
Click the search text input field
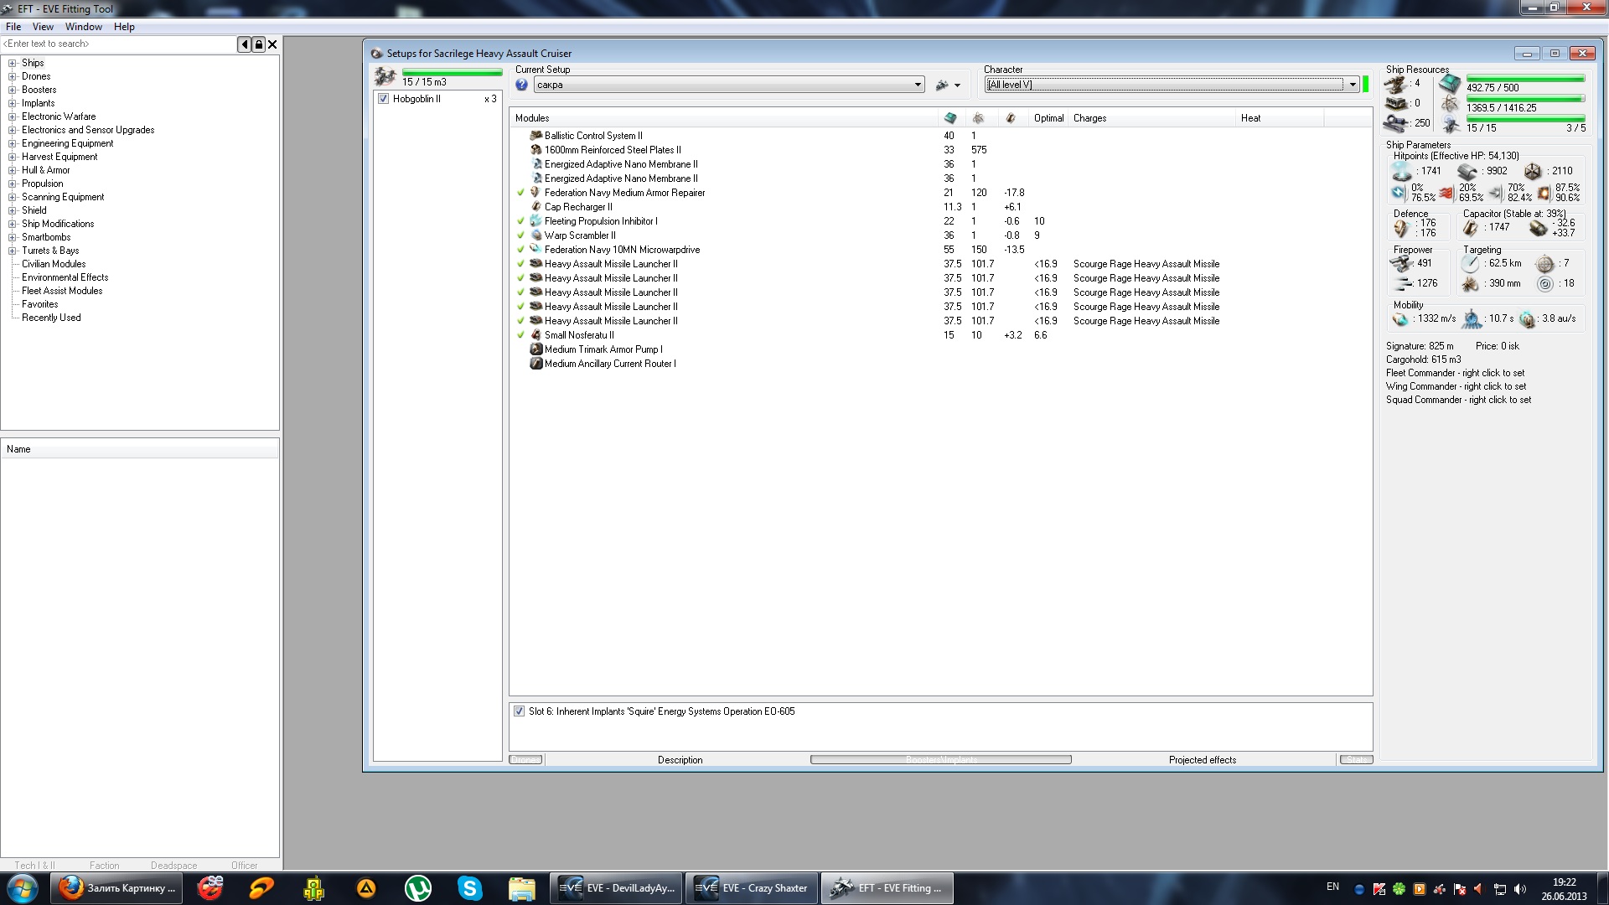[x=118, y=44]
